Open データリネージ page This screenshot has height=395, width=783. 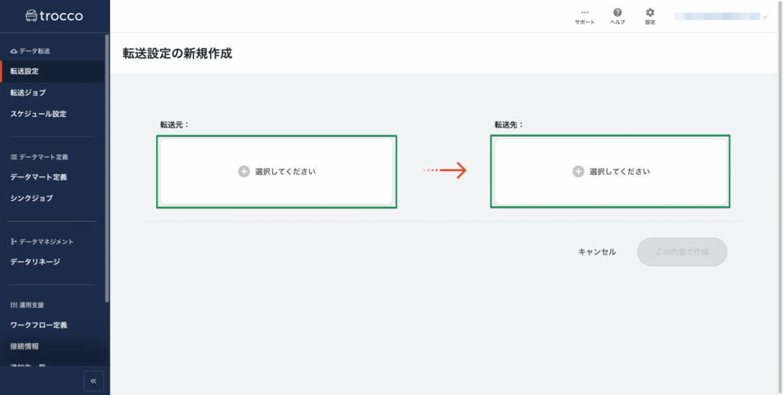[35, 262]
